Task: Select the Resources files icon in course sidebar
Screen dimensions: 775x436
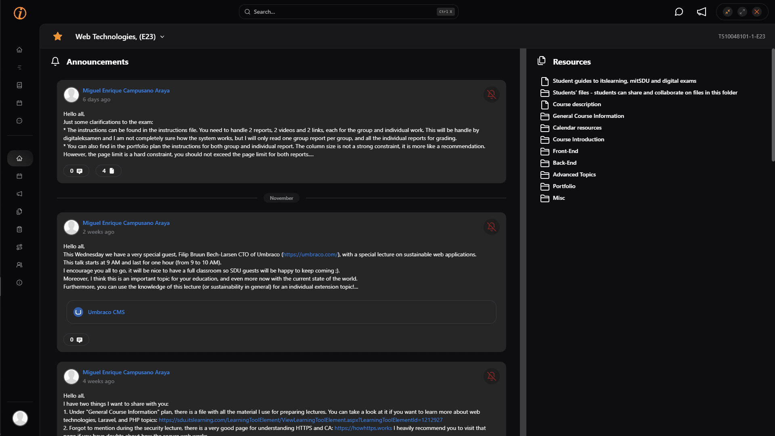Action: point(19,212)
